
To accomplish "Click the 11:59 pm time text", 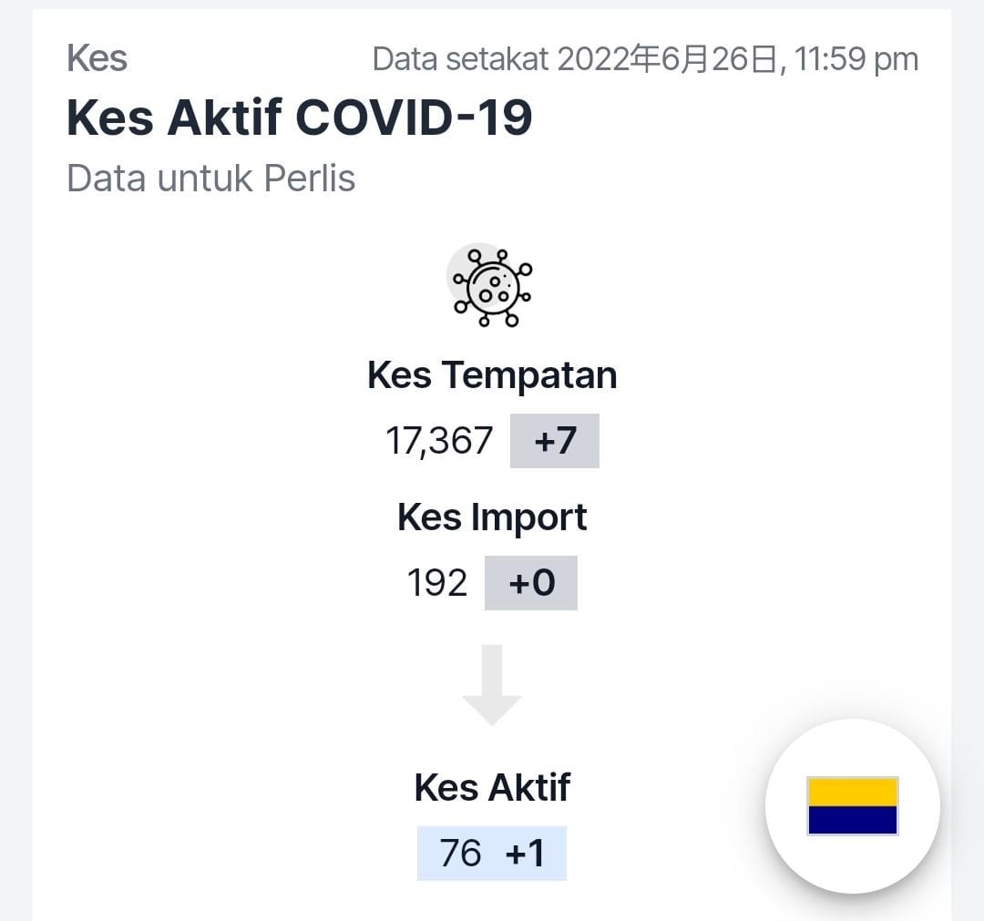I will point(856,59).
